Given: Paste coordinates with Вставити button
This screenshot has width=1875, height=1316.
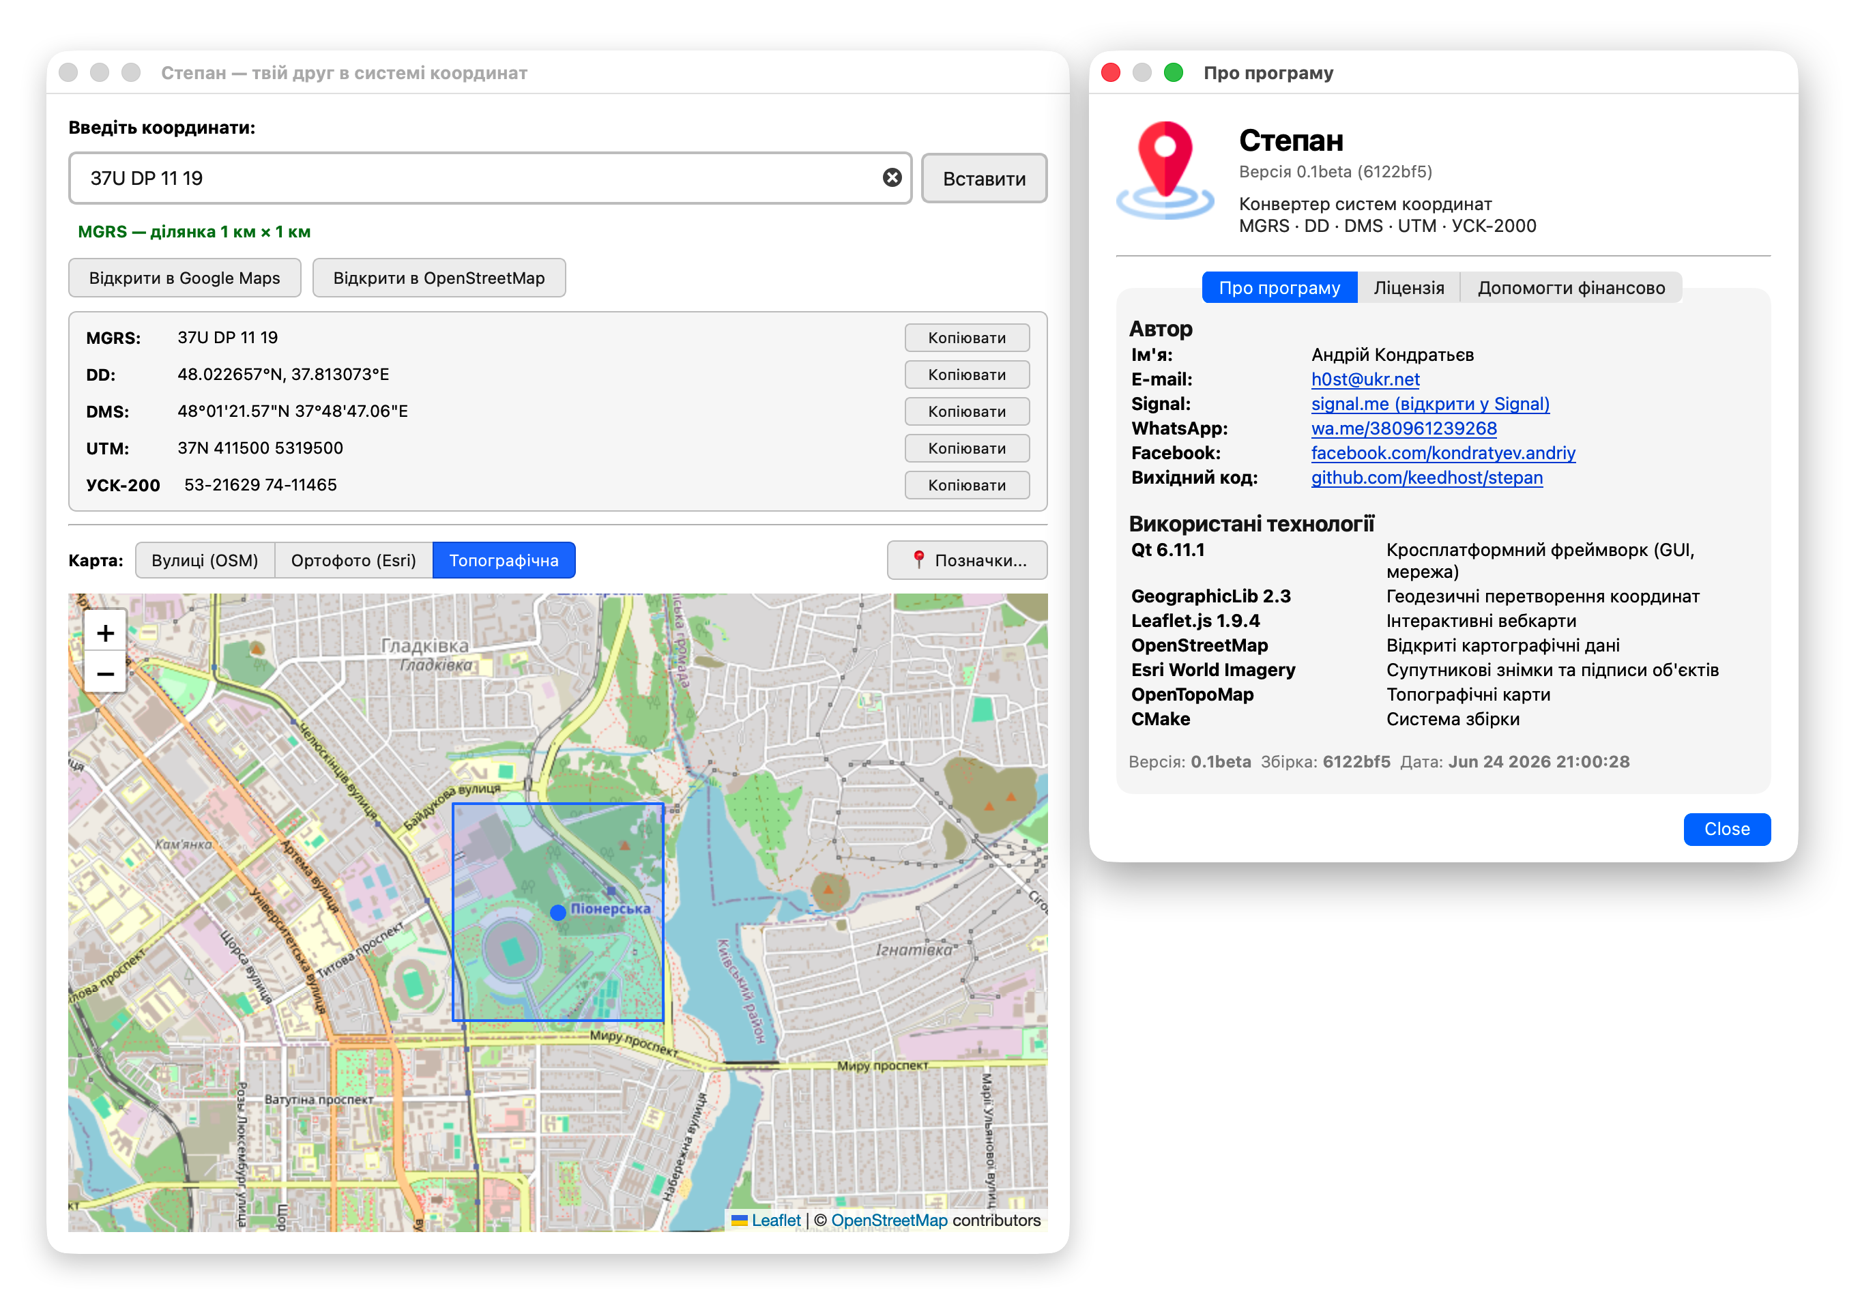Looking at the screenshot, I should click(x=984, y=178).
